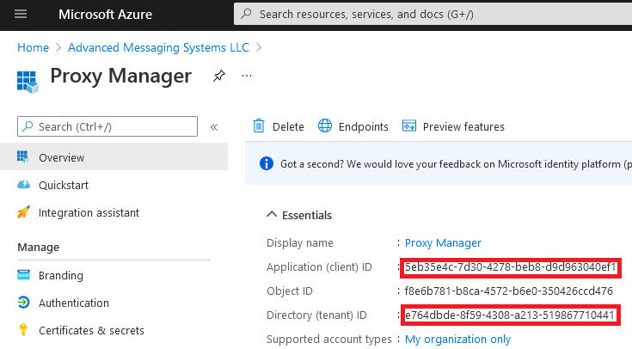Open the Proxy Manager display name link
Screen dimensions: 632x349
pos(443,243)
